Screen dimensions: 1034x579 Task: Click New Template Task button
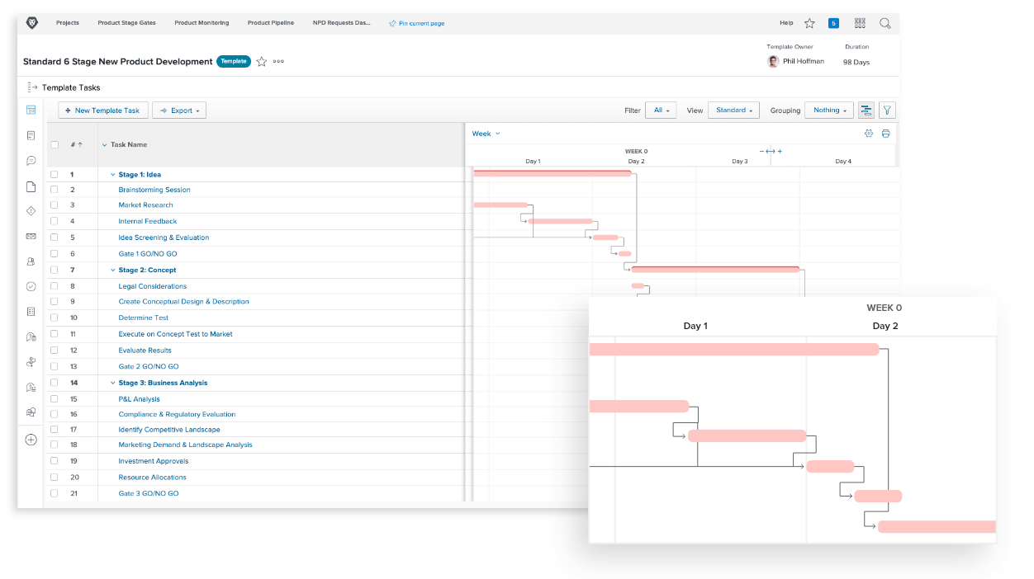pyautogui.click(x=103, y=111)
